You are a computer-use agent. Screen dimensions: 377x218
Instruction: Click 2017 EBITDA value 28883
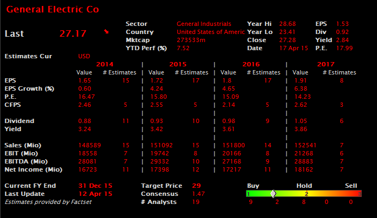[x=304, y=161]
